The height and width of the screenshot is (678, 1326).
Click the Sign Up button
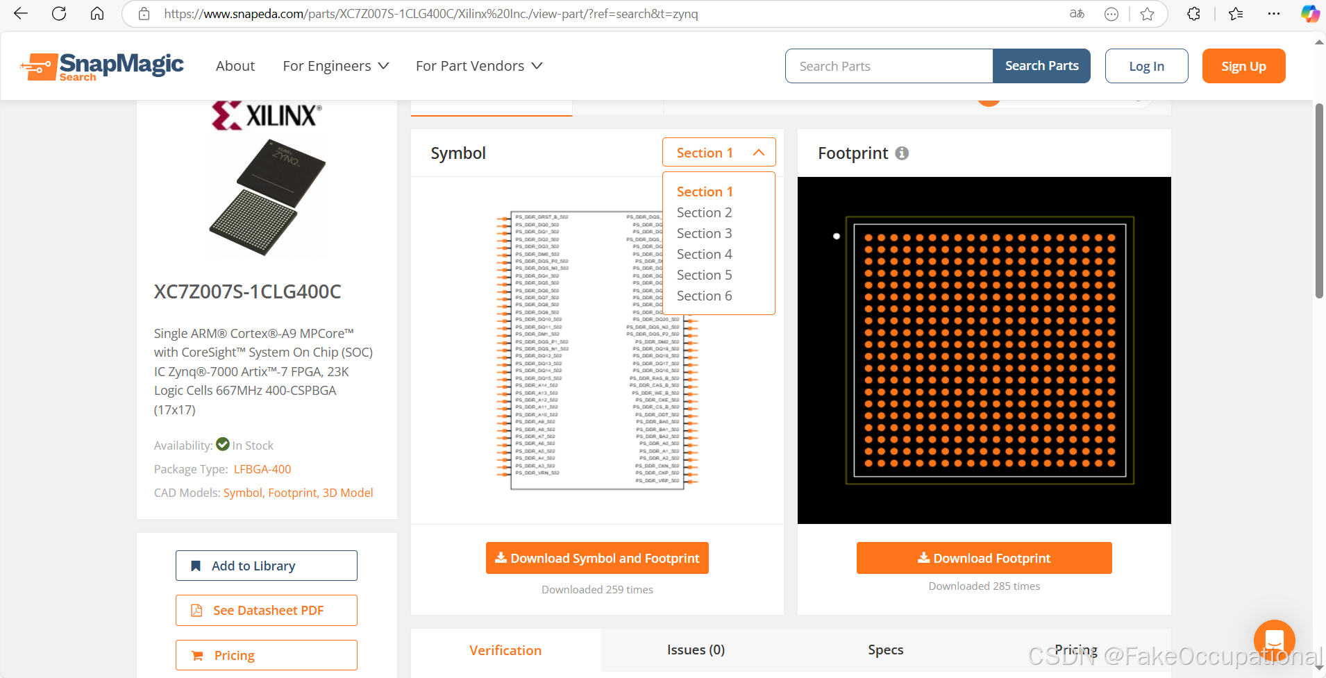(x=1243, y=66)
